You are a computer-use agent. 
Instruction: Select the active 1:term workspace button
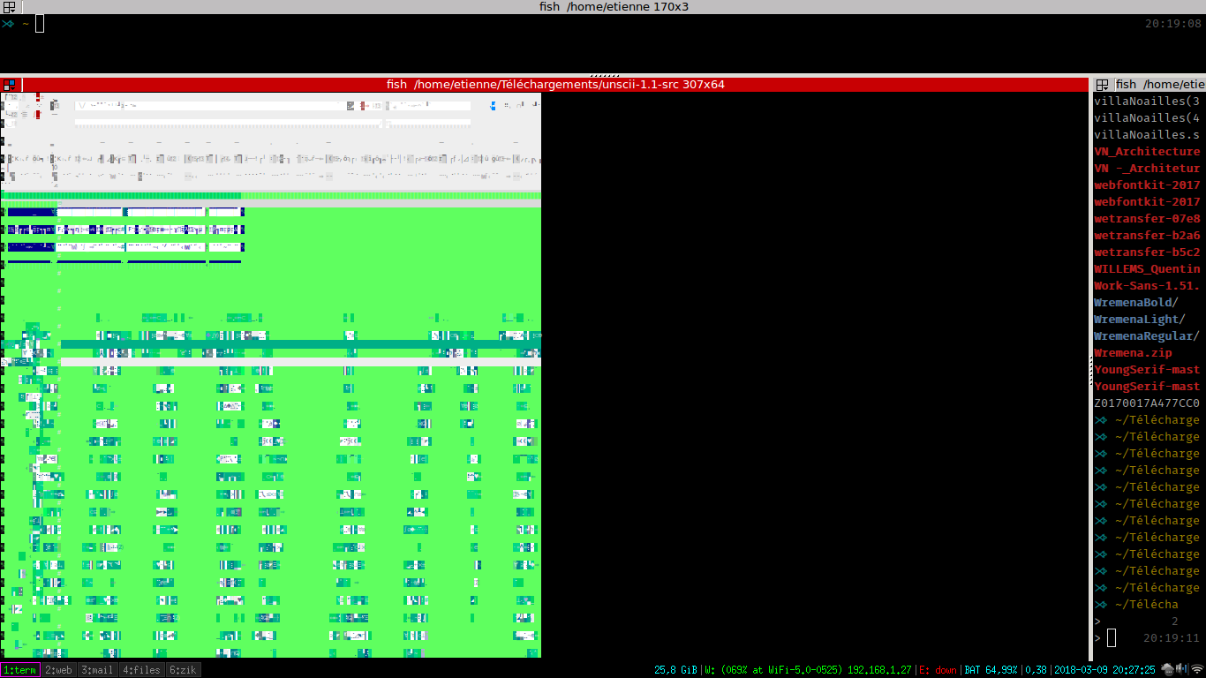point(20,670)
